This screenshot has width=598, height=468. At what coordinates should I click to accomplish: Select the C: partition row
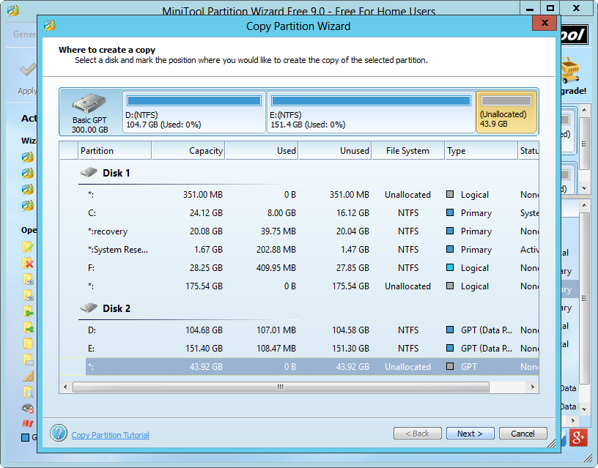[x=298, y=213]
